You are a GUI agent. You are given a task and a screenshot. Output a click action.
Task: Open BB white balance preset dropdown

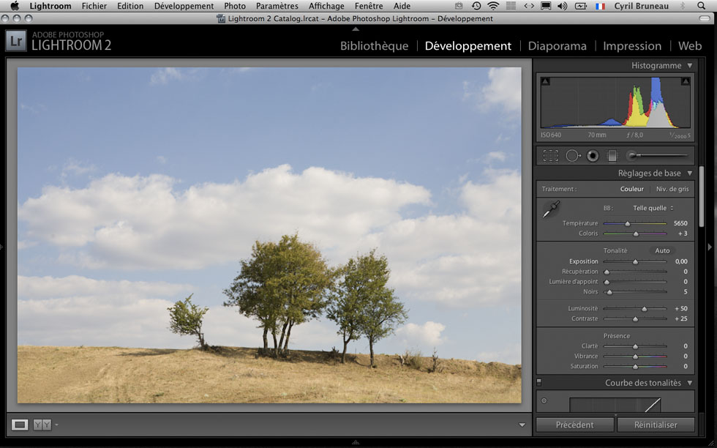click(653, 208)
